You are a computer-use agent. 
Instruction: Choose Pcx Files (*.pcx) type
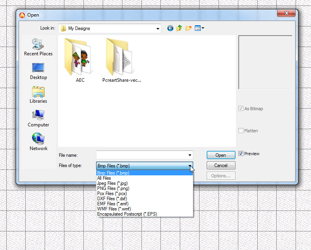[145, 194]
